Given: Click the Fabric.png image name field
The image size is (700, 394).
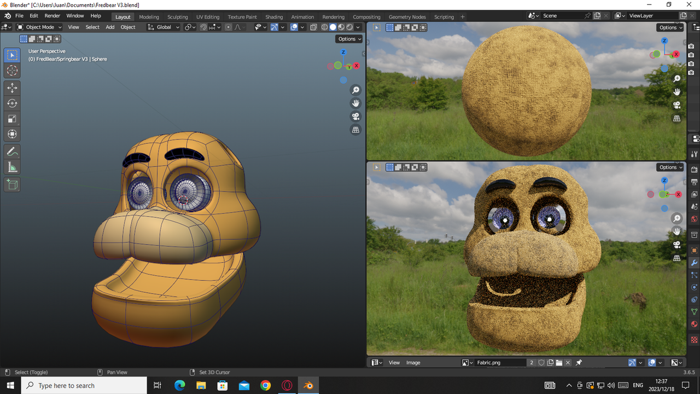Looking at the screenshot, I should [500, 363].
